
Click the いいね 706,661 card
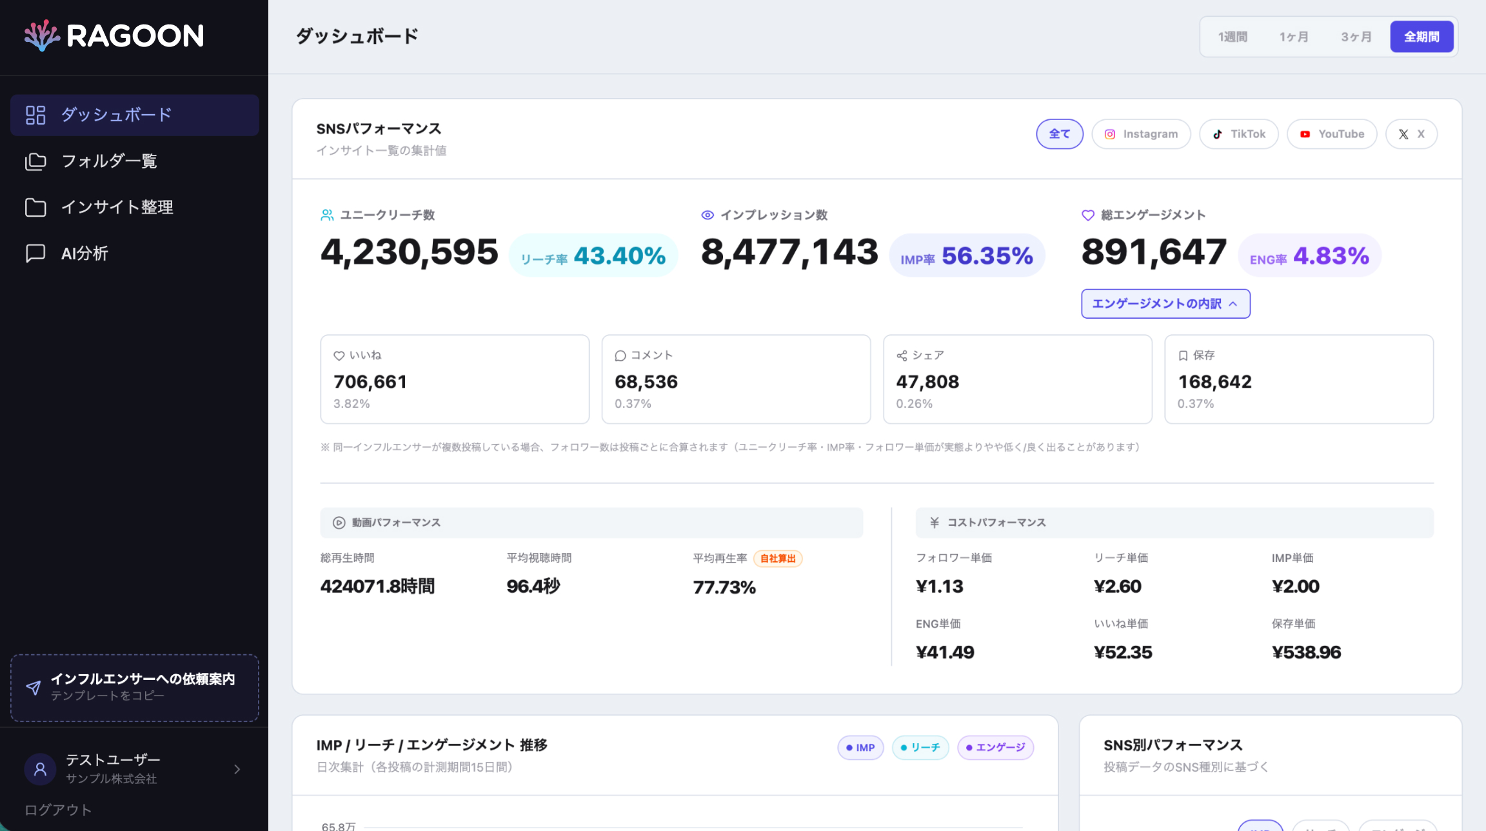pos(455,379)
